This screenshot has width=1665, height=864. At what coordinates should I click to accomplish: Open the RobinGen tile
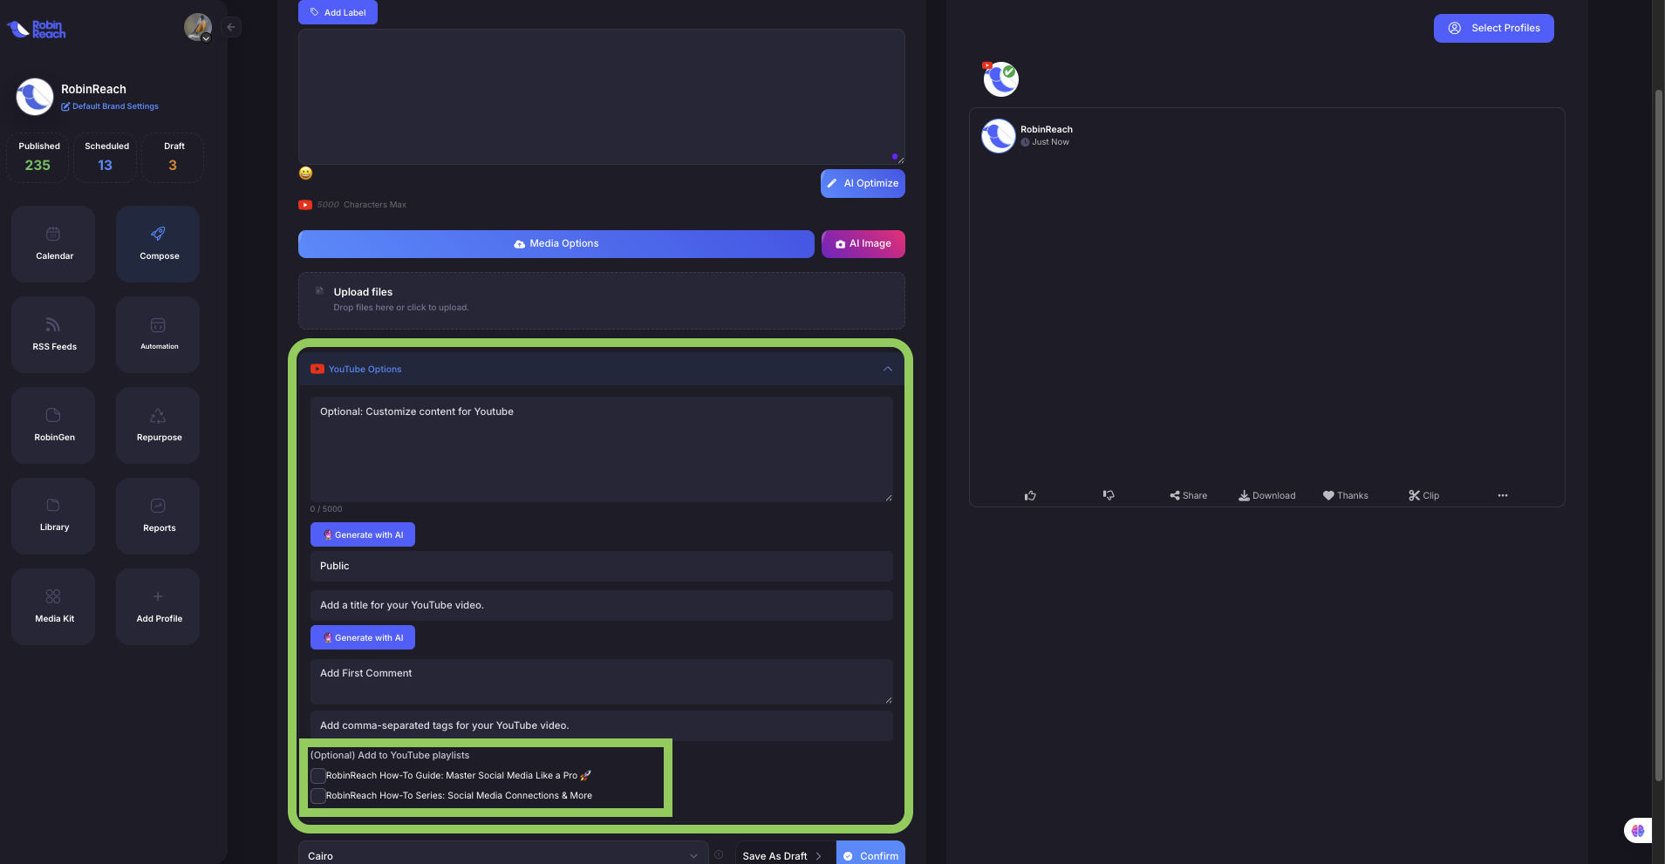click(x=53, y=425)
